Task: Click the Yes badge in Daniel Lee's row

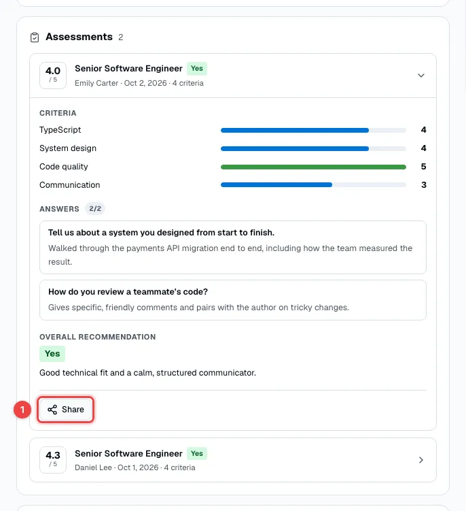Action: 197,453
